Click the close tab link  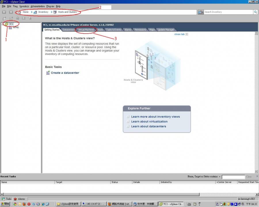tap(179, 34)
